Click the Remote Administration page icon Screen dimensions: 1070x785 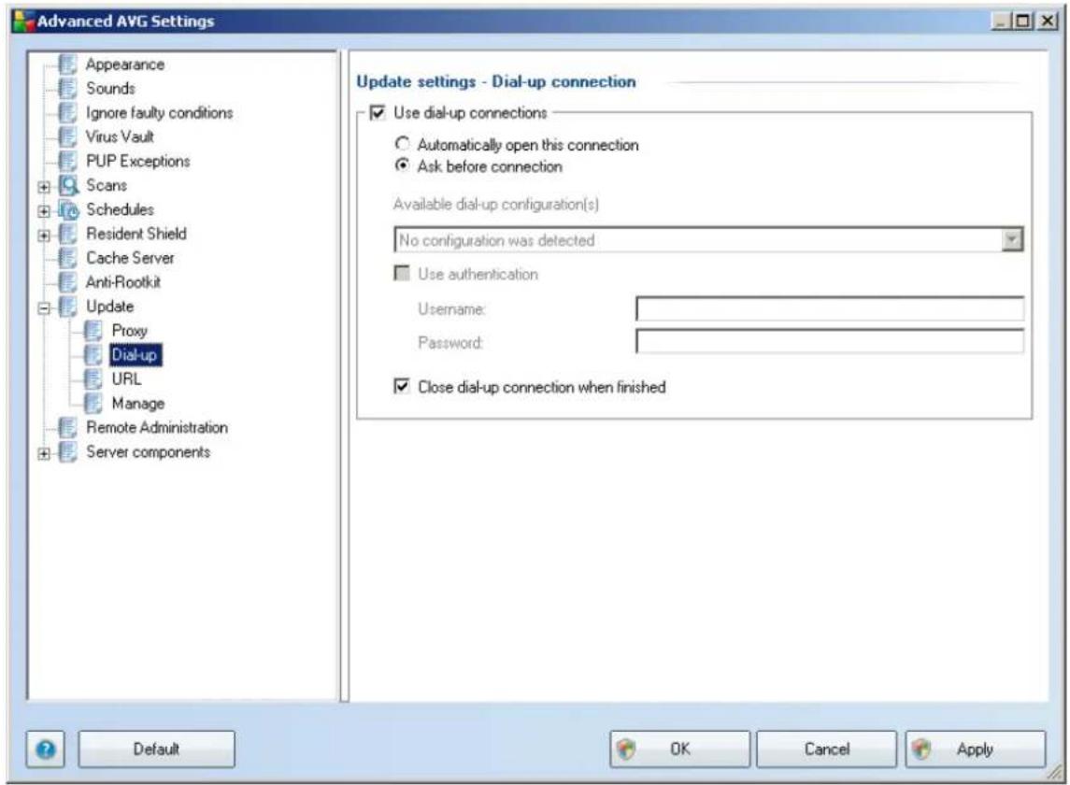pyautogui.click(x=67, y=428)
